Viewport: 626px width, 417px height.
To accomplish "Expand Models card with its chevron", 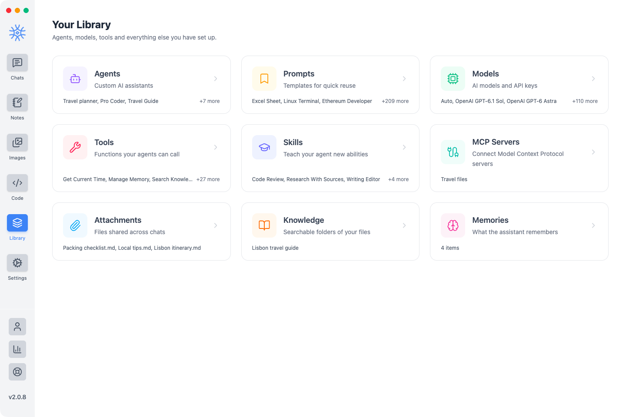I will 593,79.
